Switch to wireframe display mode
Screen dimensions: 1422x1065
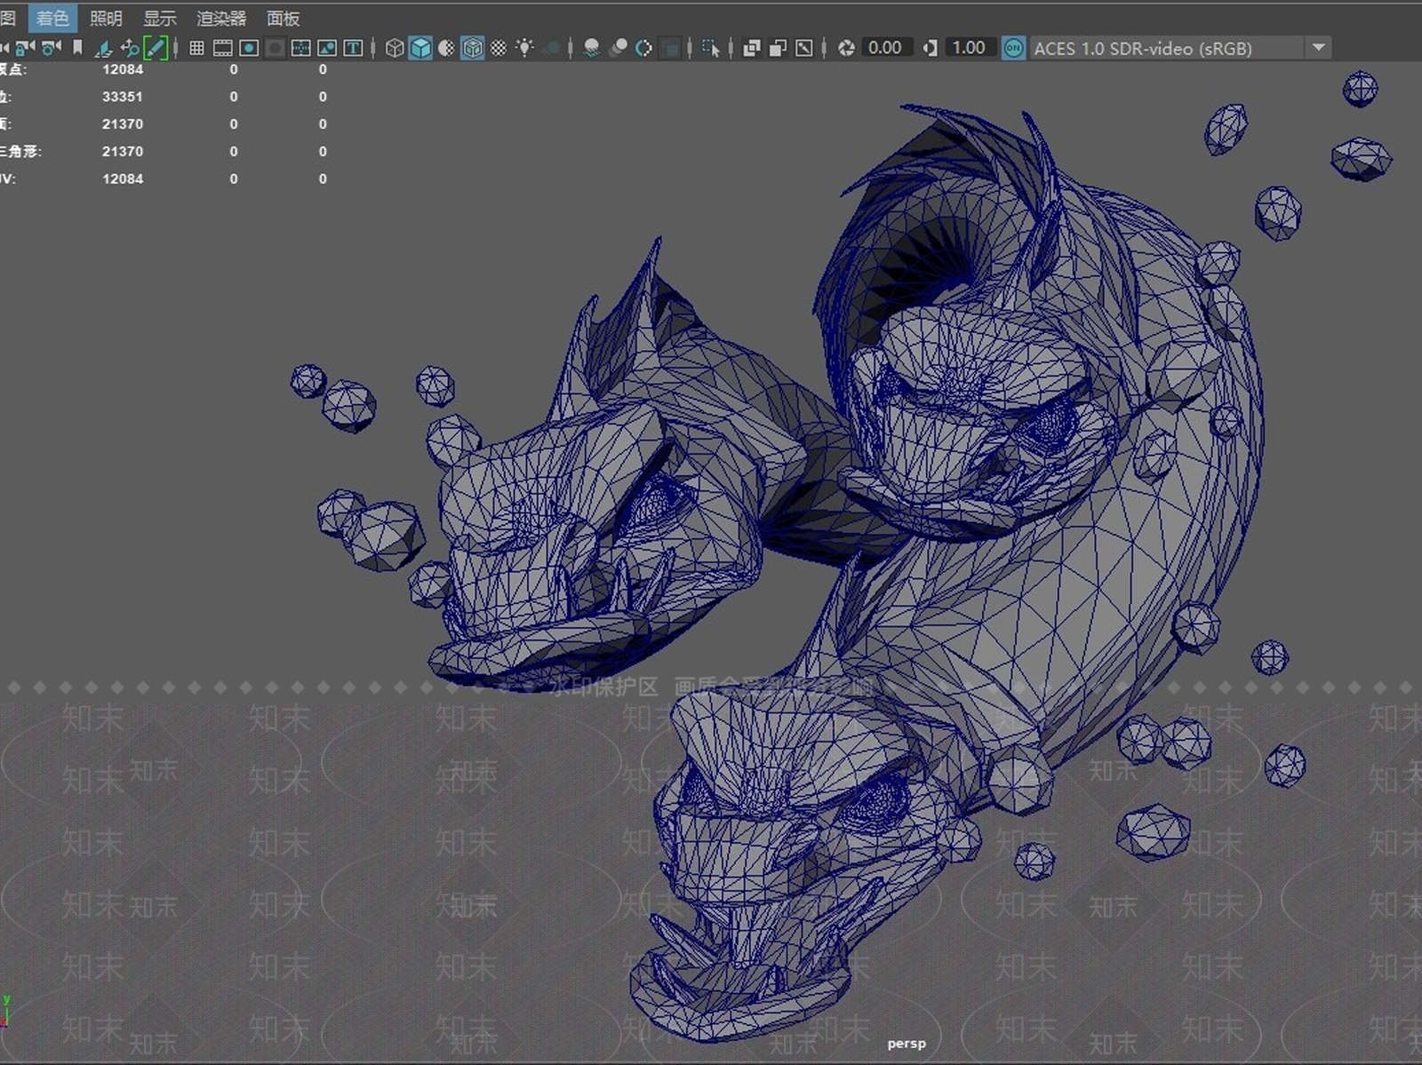point(395,48)
